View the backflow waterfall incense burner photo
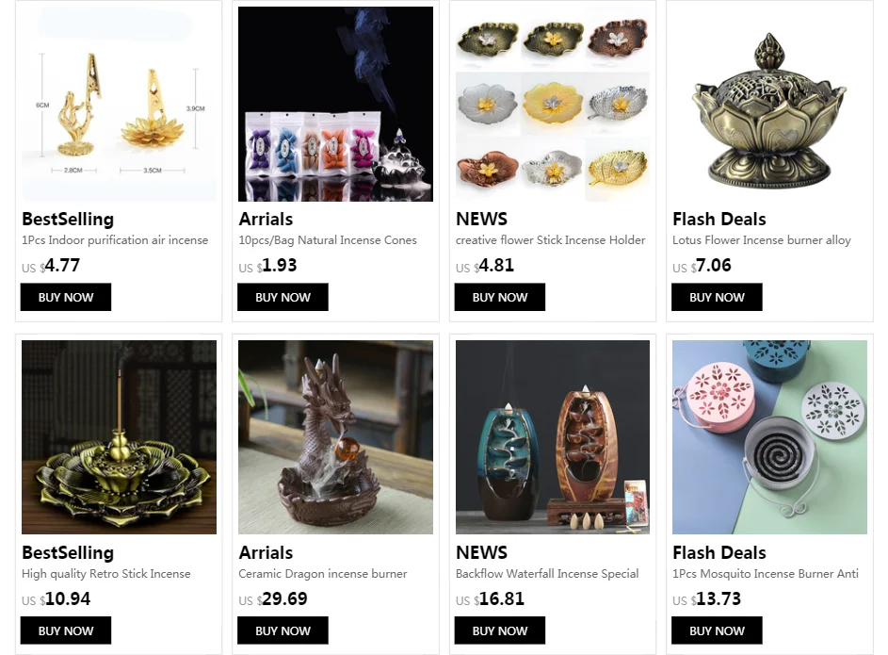The height and width of the screenshot is (655, 888). point(553,437)
